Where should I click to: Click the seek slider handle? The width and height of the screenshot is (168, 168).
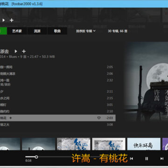(x=36, y=157)
